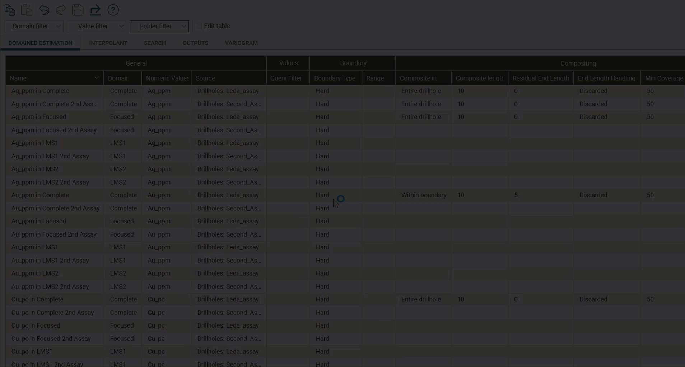Open the Variogram tab
This screenshot has height=367, width=685.
coord(241,43)
